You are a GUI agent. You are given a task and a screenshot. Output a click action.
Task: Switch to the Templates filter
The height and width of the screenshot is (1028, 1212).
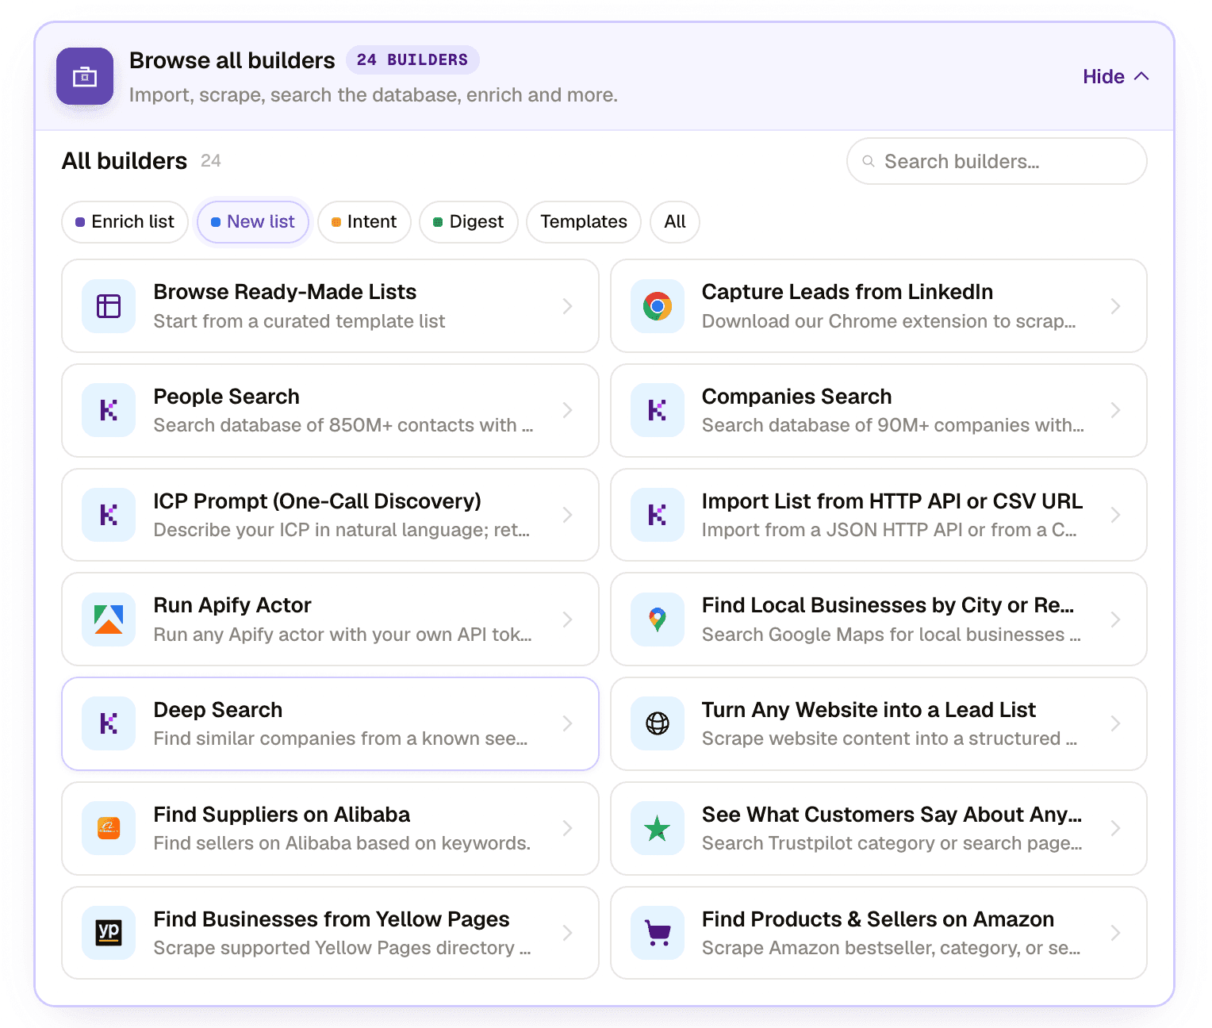584,222
